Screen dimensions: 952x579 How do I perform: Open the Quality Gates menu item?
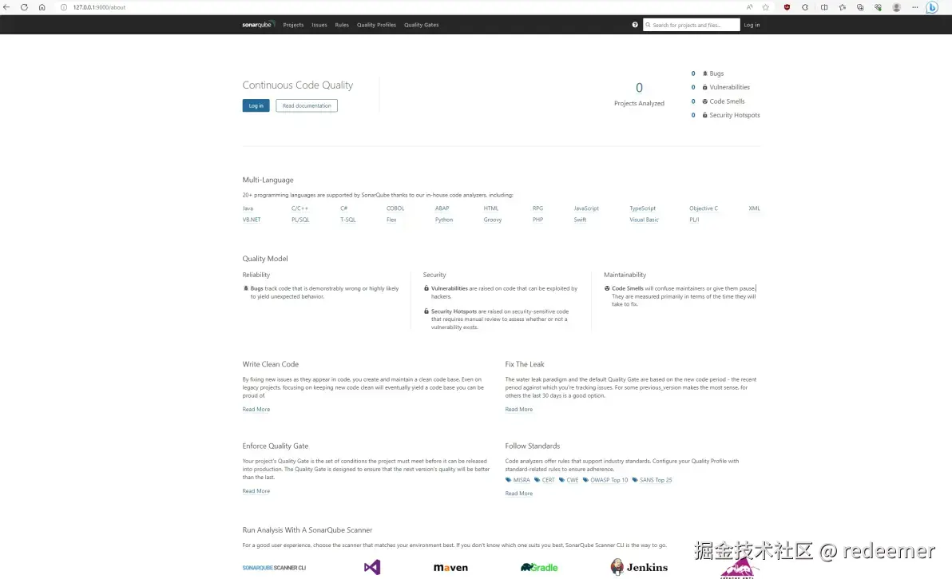(422, 25)
